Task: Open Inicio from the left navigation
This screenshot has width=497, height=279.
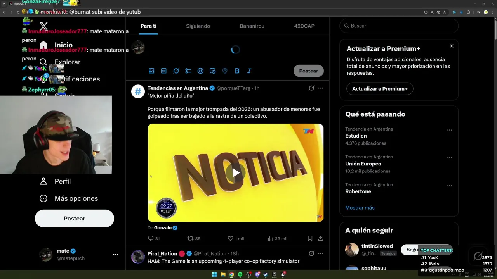Action: pos(56,45)
